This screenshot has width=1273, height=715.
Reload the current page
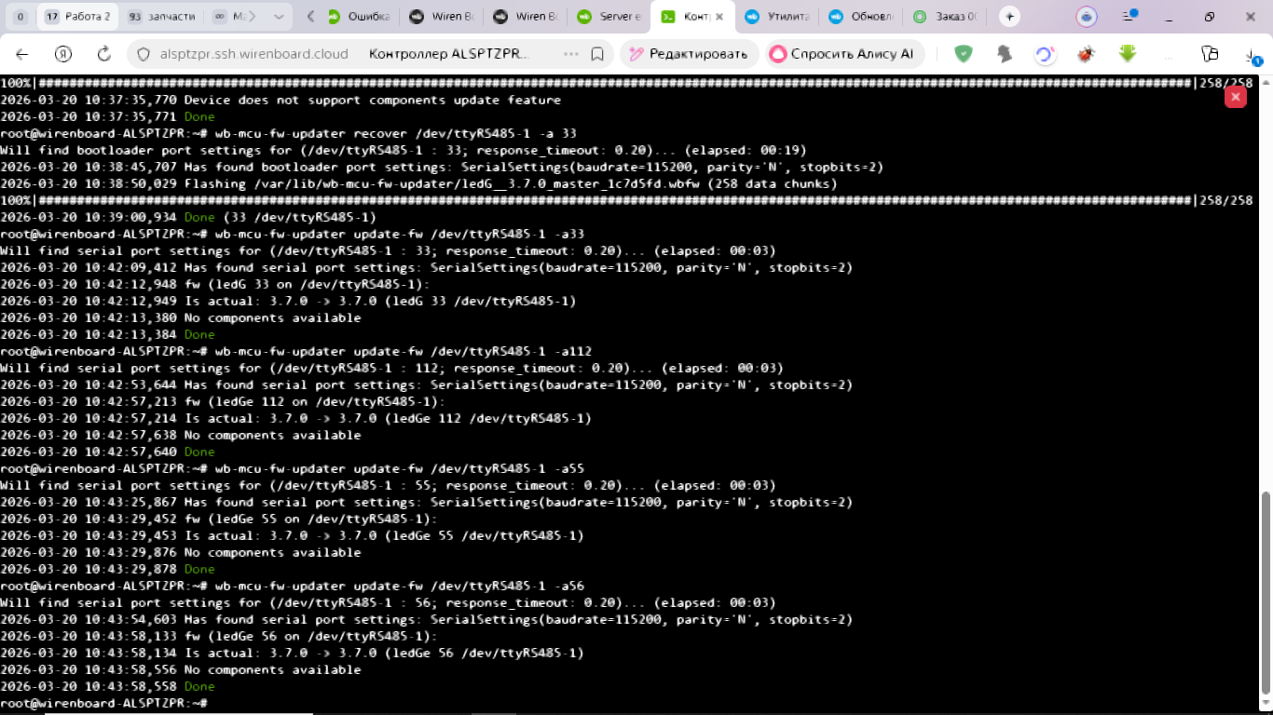click(104, 54)
